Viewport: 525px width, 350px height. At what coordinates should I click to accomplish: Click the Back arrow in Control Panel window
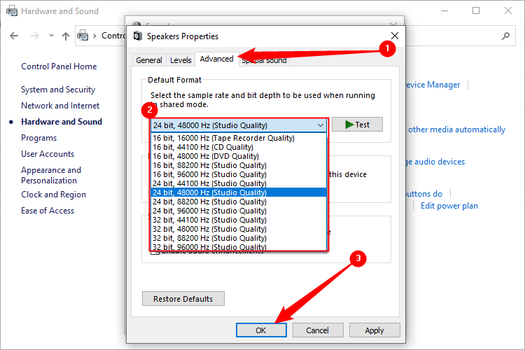pyautogui.click(x=14, y=36)
